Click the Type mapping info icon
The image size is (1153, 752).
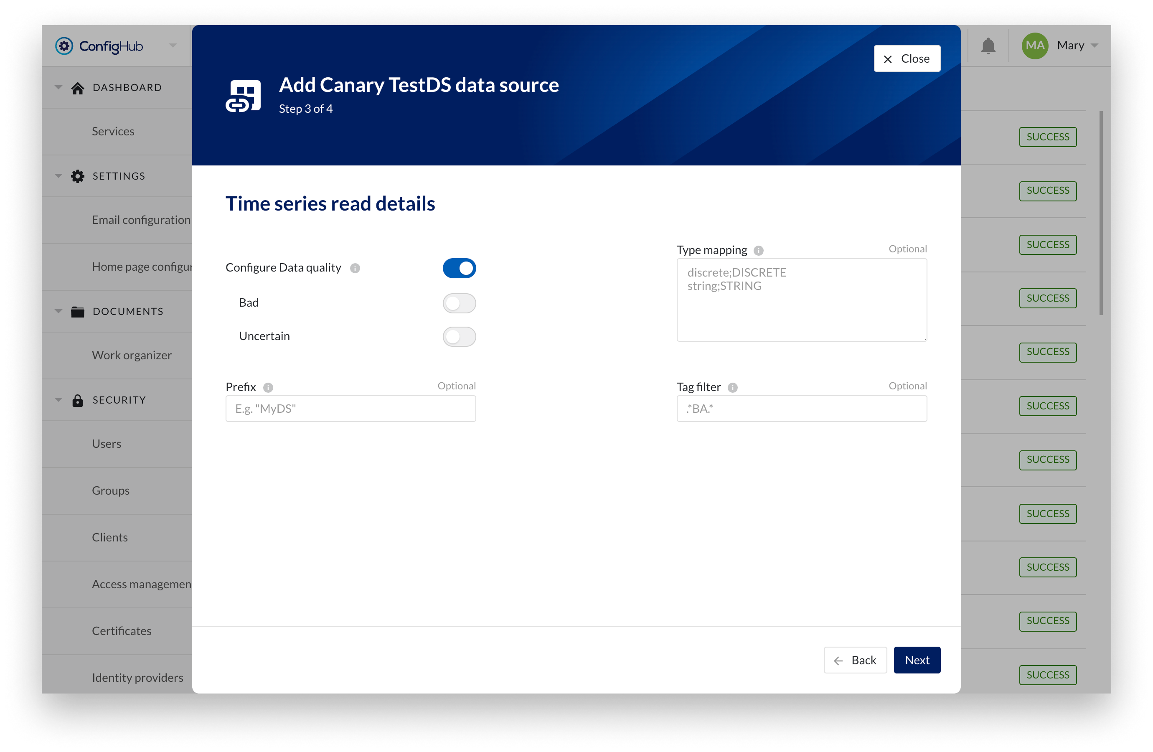tap(758, 251)
